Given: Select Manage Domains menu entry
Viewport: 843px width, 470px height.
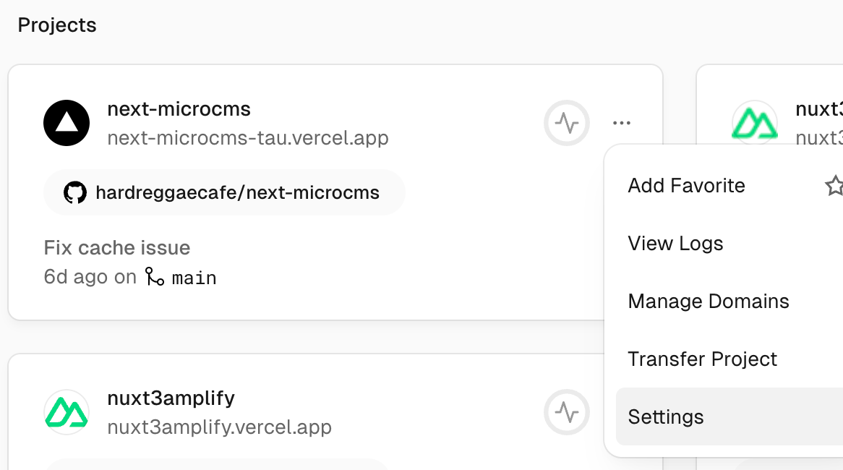Looking at the screenshot, I should click(709, 302).
